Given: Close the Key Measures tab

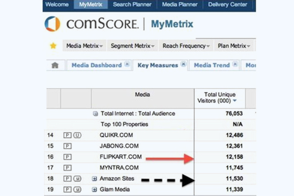Looking at the screenshot, I should tap(183, 64).
